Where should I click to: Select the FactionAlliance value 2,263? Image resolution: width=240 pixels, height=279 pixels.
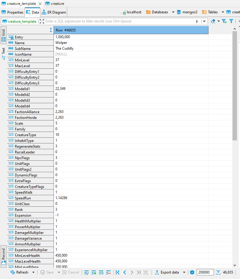(x=59, y=112)
